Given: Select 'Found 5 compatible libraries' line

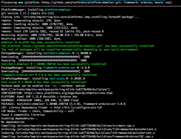Looking at the screenshot, I should click(23, 115).
